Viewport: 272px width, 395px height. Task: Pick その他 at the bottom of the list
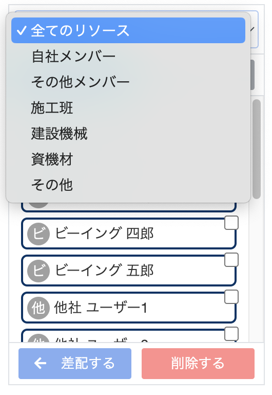pyautogui.click(x=128, y=185)
